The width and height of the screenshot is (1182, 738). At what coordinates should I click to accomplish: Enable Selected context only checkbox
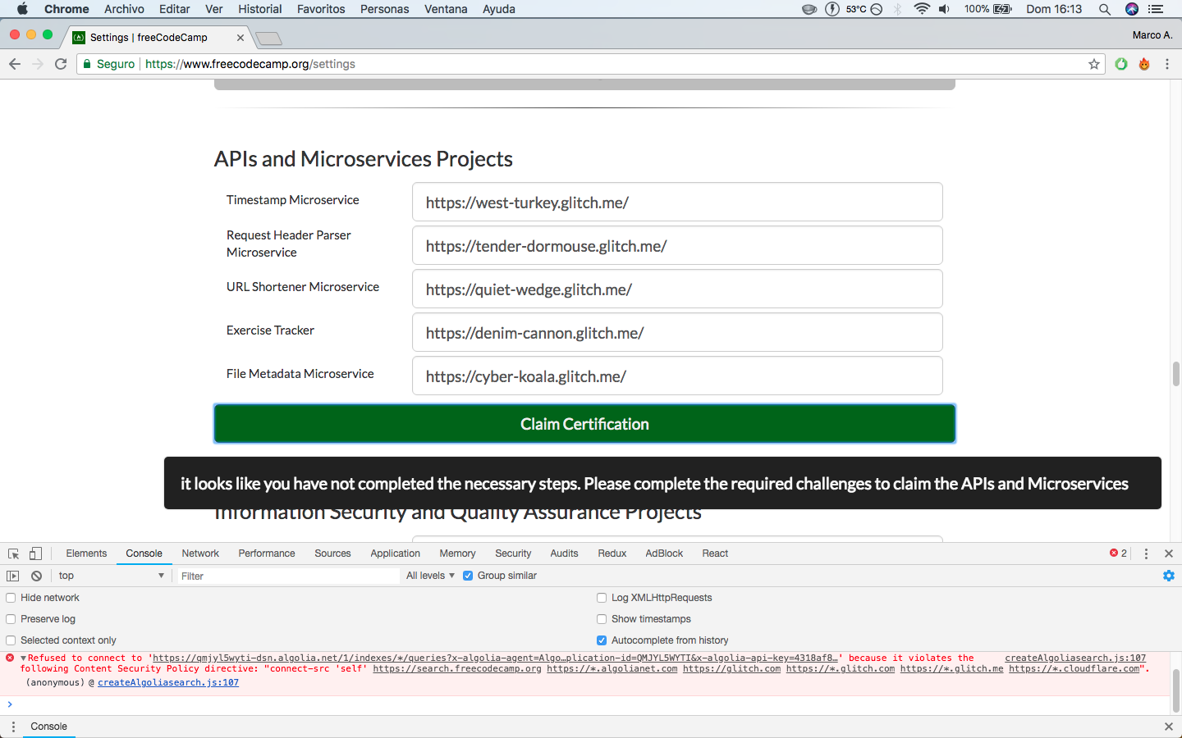coord(11,640)
